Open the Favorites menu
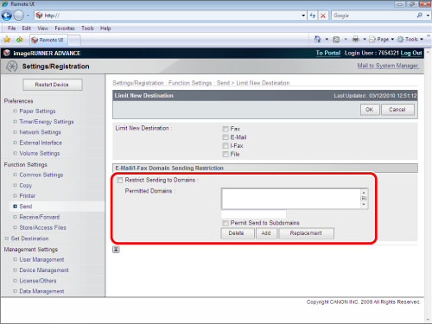Screen dimensions: 432x324 65,29
